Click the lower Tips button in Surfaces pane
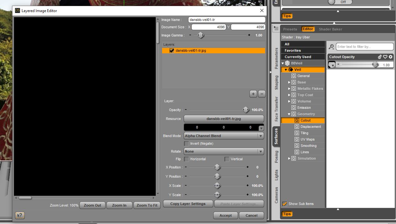396x224 pixels. click(287, 214)
